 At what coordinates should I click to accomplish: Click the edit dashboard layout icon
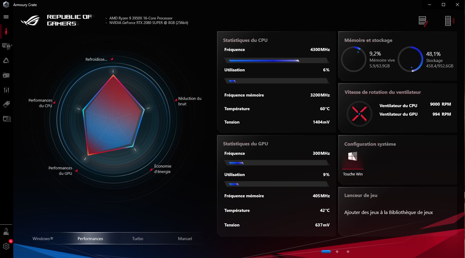[423, 21]
